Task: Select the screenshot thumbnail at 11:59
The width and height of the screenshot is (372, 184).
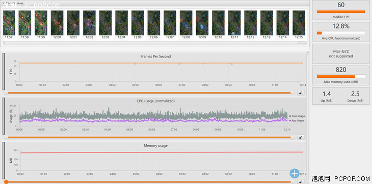Action: (x=41, y=23)
